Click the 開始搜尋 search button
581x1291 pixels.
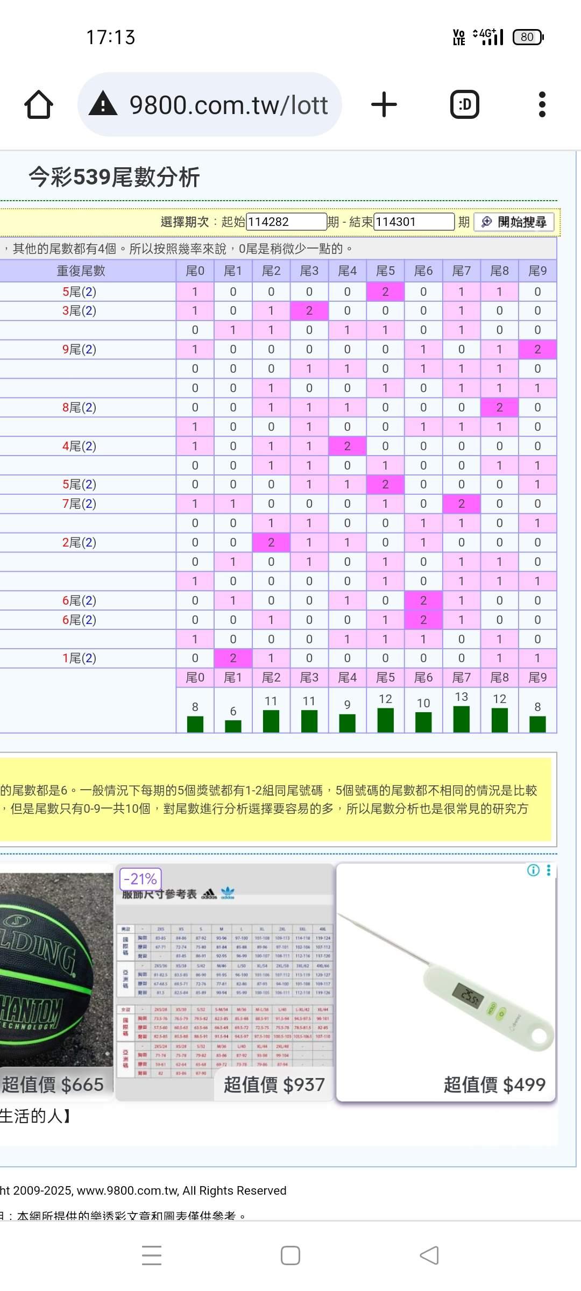click(x=514, y=222)
